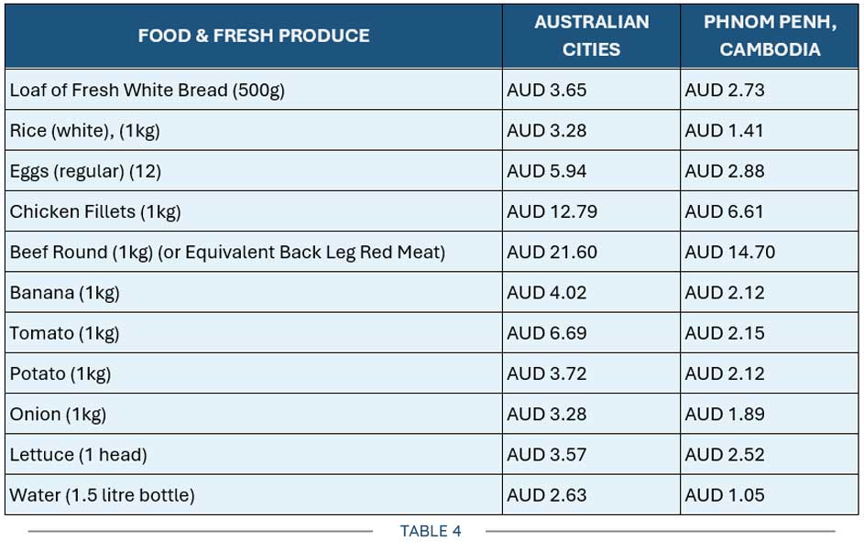Click the AUD 6.69 tomato price
The height and width of the screenshot is (551, 864).
547,333
